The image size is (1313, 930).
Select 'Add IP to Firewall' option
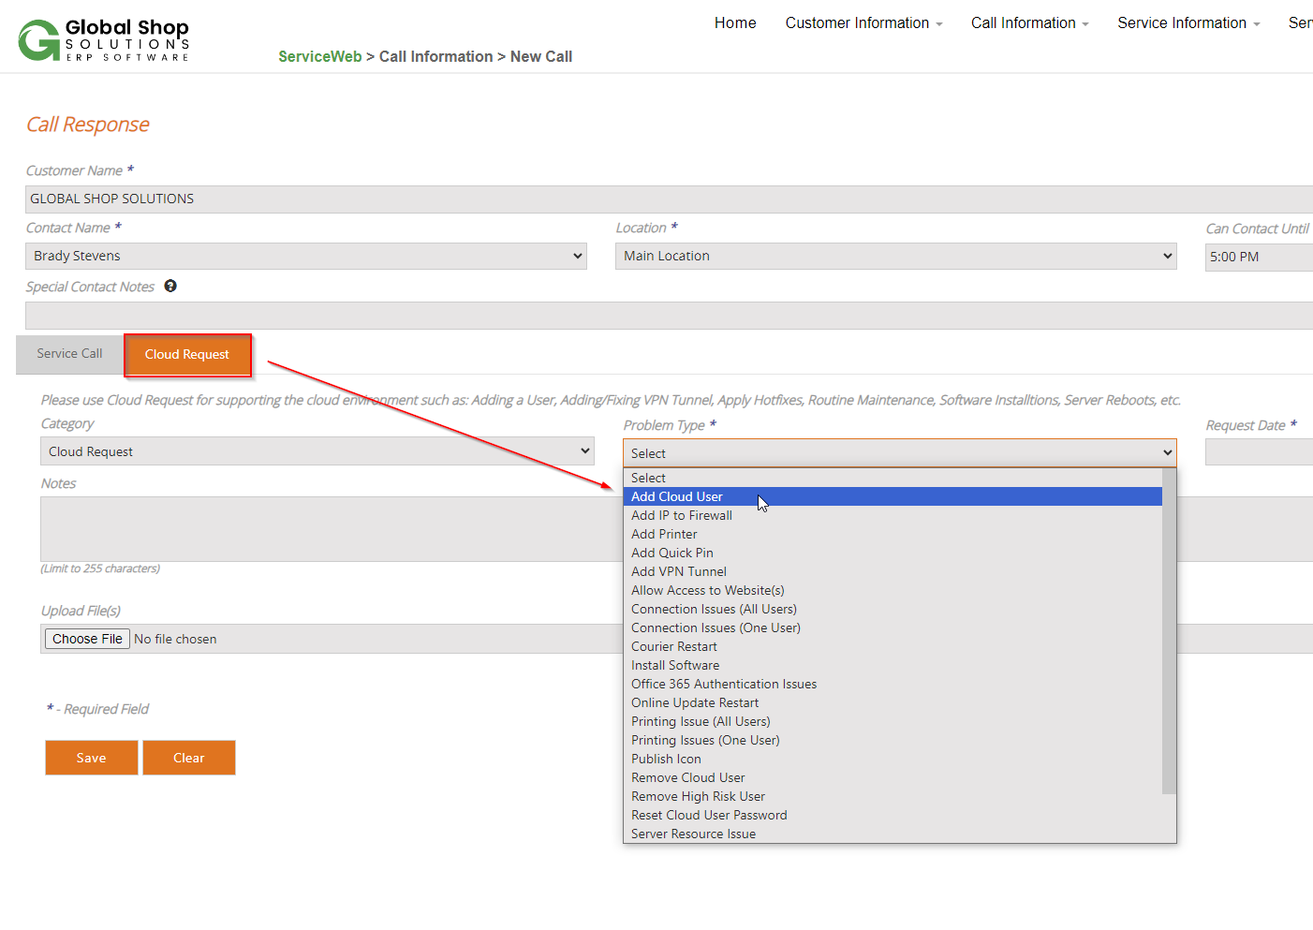[893, 515]
